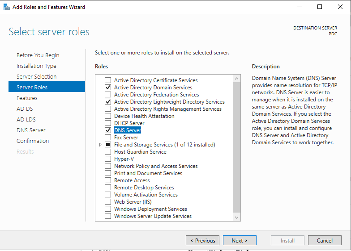Minimize the wizard window

pyautogui.click(x=299, y=7)
